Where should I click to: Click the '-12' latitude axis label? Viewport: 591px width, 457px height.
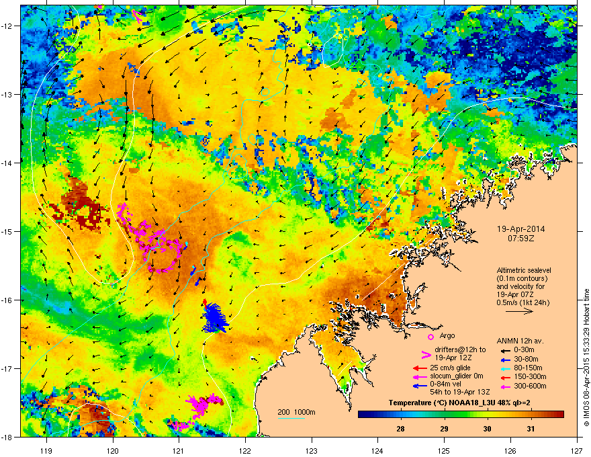7,26
